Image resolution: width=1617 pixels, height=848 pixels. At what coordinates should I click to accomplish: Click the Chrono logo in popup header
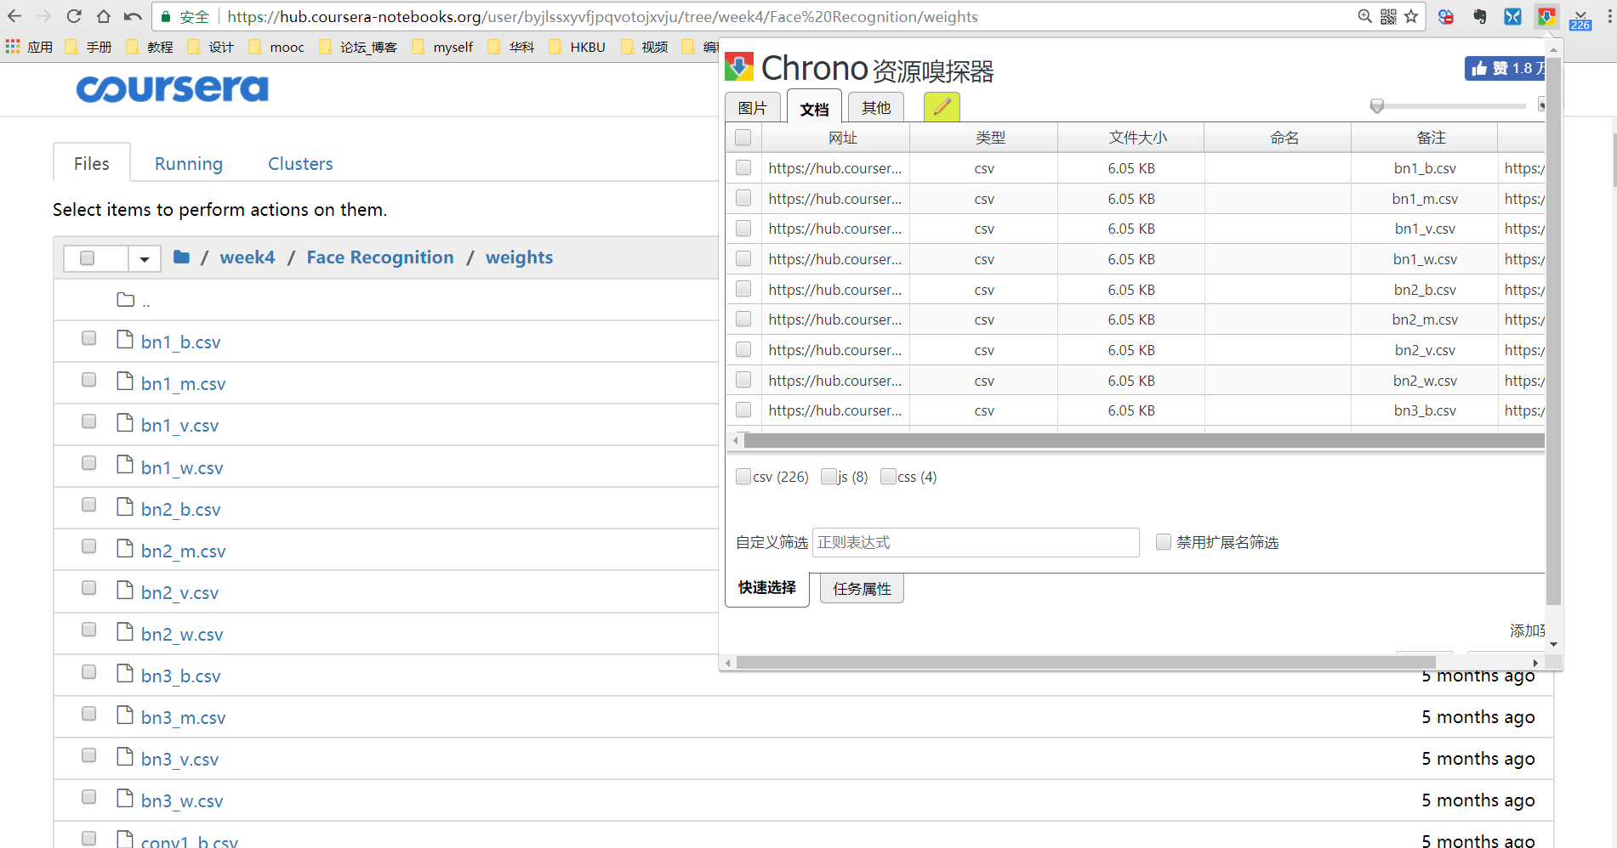(739, 67)
